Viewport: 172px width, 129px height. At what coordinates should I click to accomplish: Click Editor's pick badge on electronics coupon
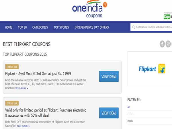click(12, 103)
